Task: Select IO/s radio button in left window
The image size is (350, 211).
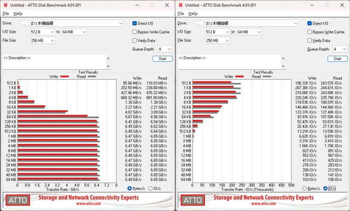Action: coord(150,189)
